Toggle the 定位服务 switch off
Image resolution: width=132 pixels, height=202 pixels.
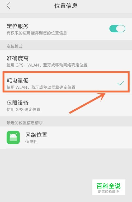117,29
